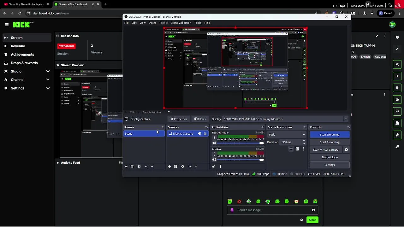The width and height of the screenshot is (404, 227).
Task: Undock the Audio Mixer panel
Action: point(263,127)
